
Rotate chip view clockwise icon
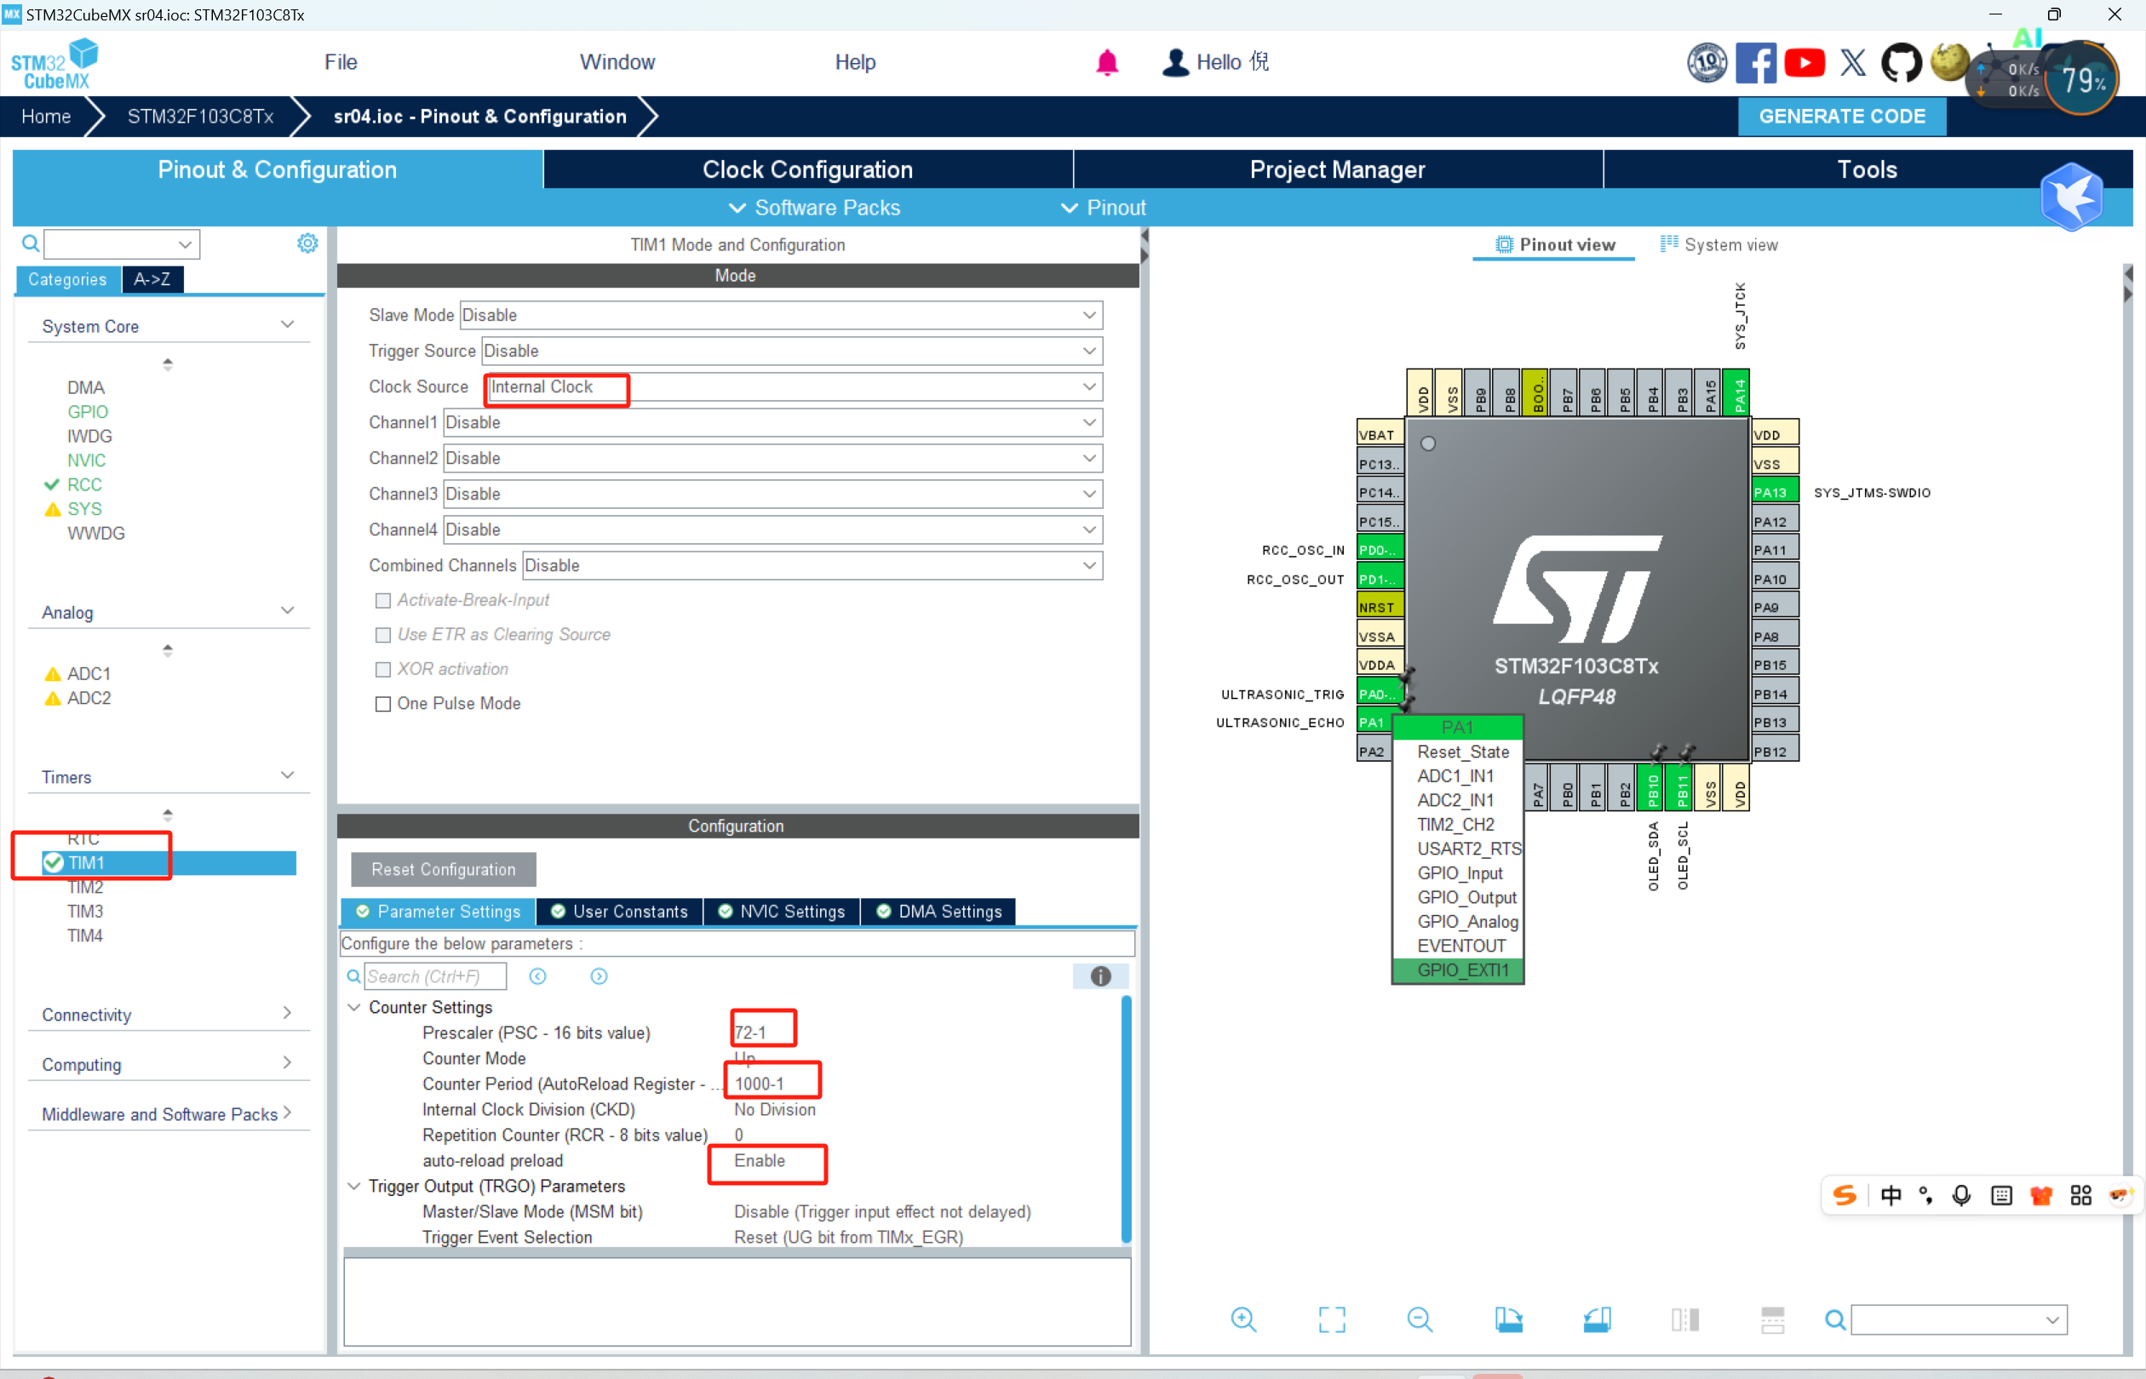(1508, 1319)
